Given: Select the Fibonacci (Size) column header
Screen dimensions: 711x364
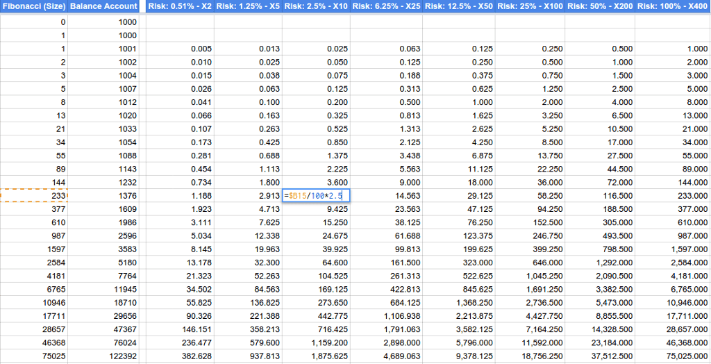Looking at the screenshot, I should (34, 7).
